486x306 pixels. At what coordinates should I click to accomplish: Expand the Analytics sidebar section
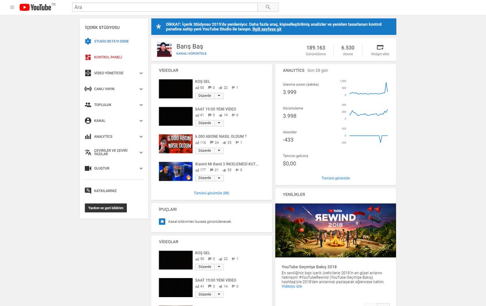pyautogui.click(x=141, y=137)
